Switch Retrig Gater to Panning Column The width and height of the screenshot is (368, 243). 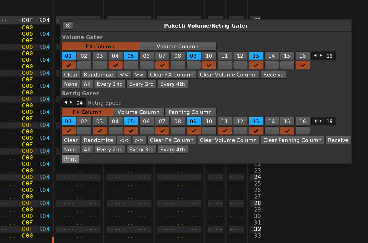190,112
